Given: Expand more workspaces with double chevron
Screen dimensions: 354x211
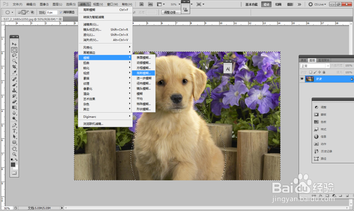Looking at the screenshot, I should click(x=299, y=4).
